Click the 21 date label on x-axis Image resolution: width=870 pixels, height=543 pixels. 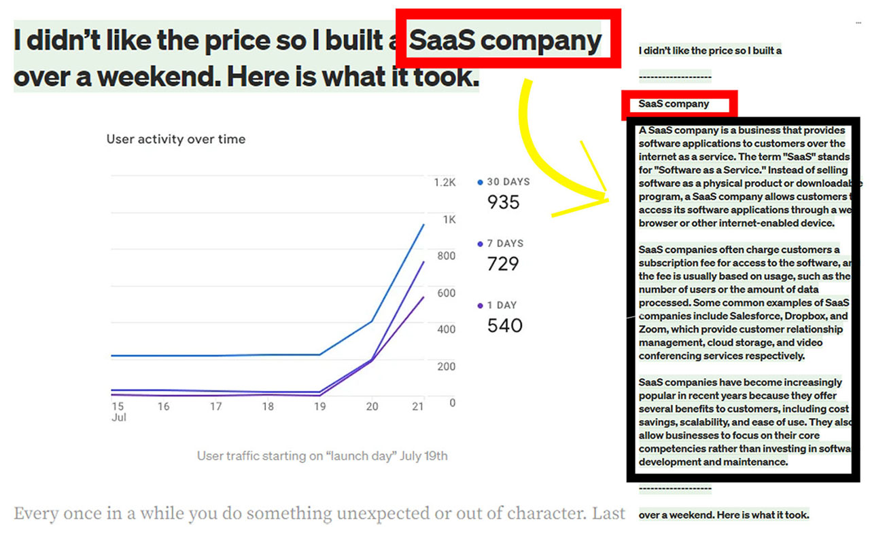(419, 407)
